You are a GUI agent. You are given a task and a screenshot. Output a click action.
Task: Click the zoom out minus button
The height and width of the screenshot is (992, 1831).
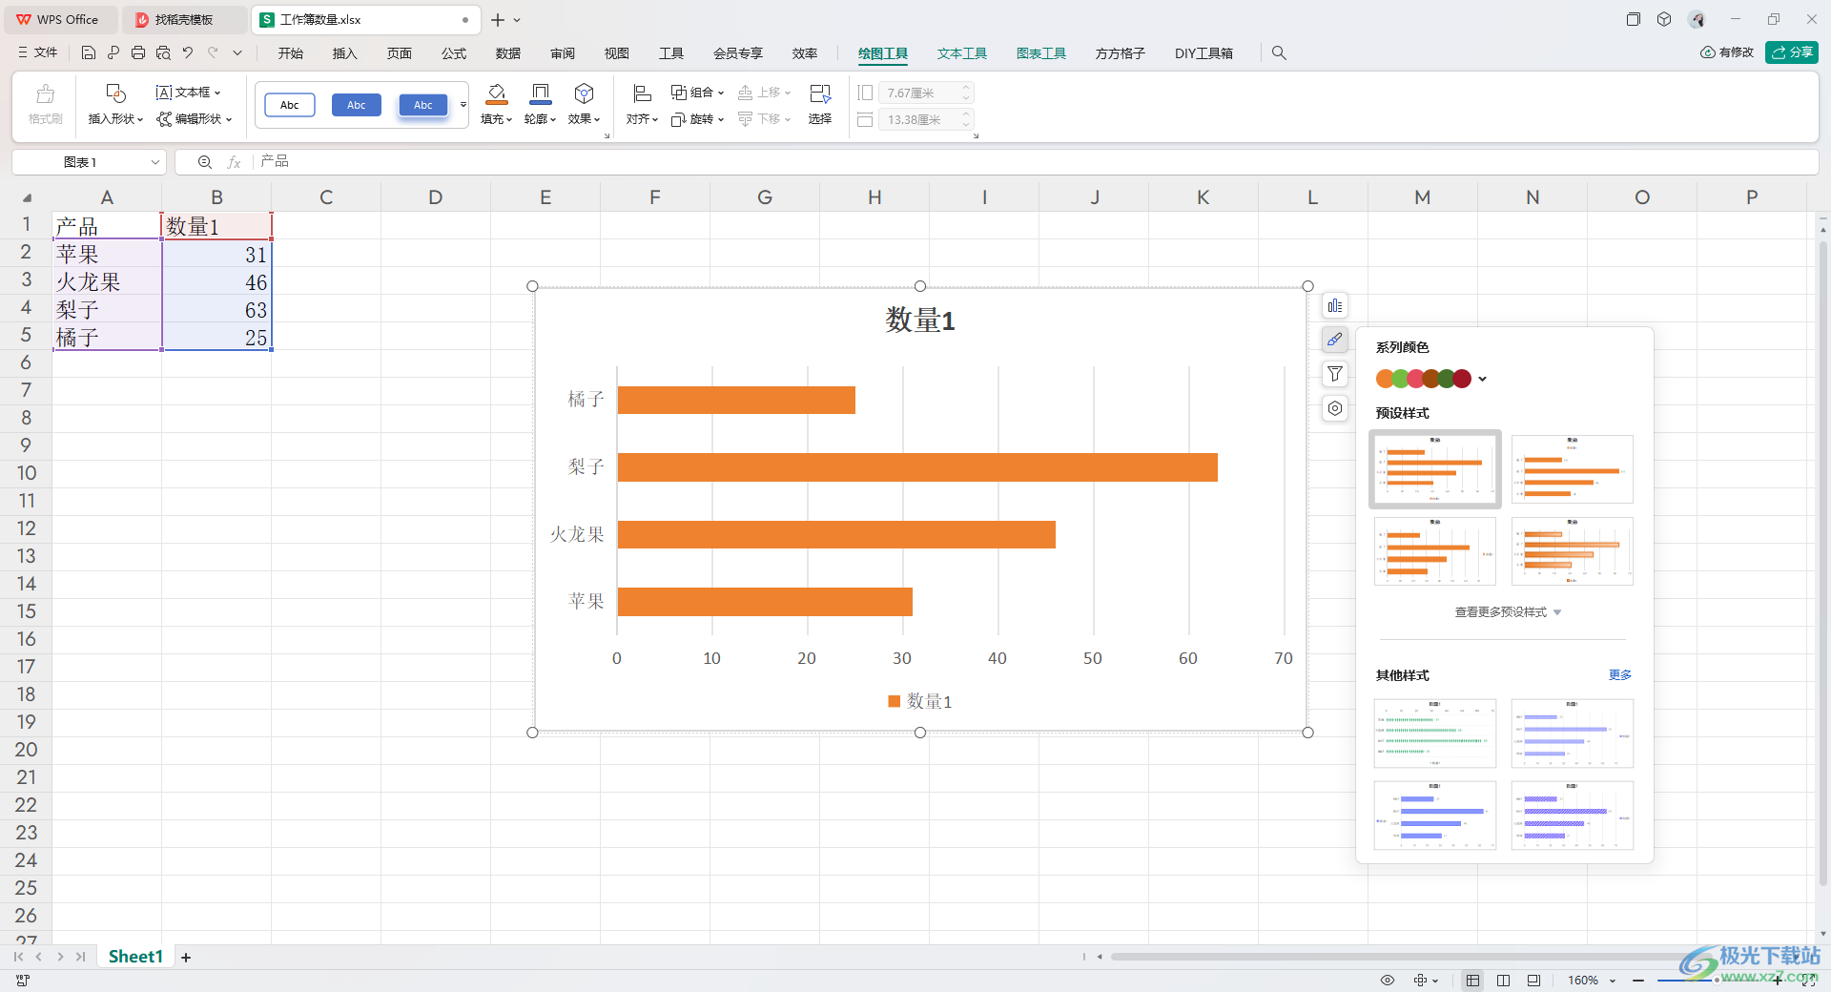point(1638,981)
